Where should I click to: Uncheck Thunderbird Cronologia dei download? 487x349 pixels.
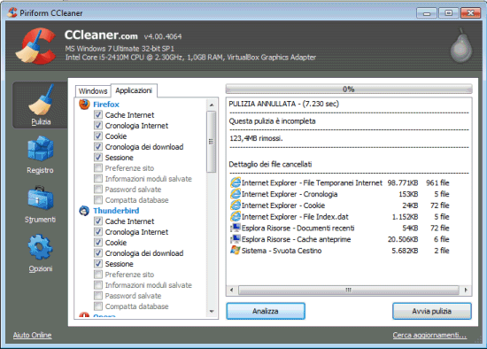coord(98,253)
